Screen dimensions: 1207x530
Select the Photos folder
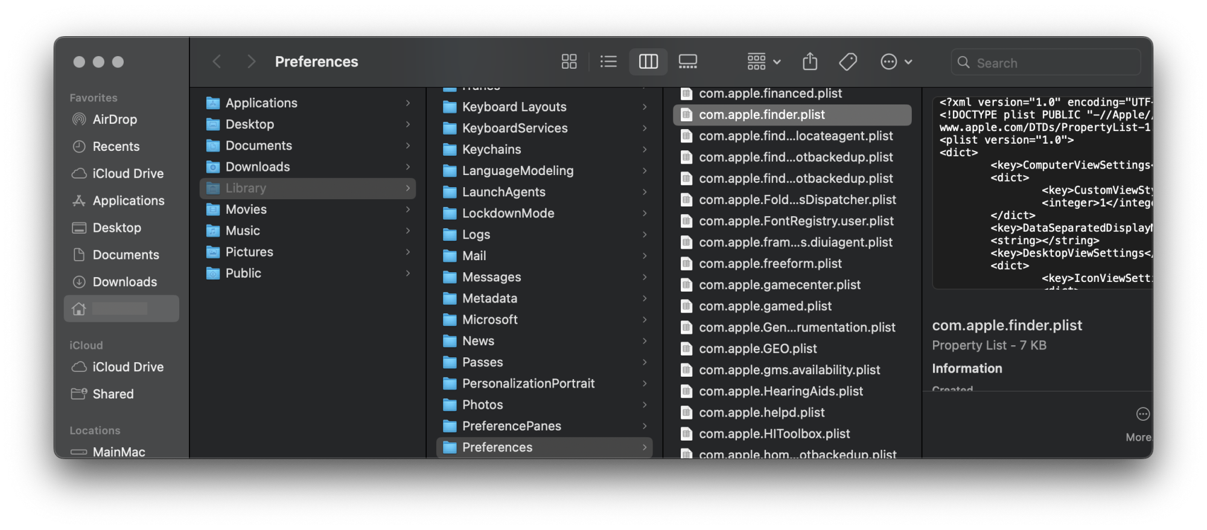pos(544,404)
